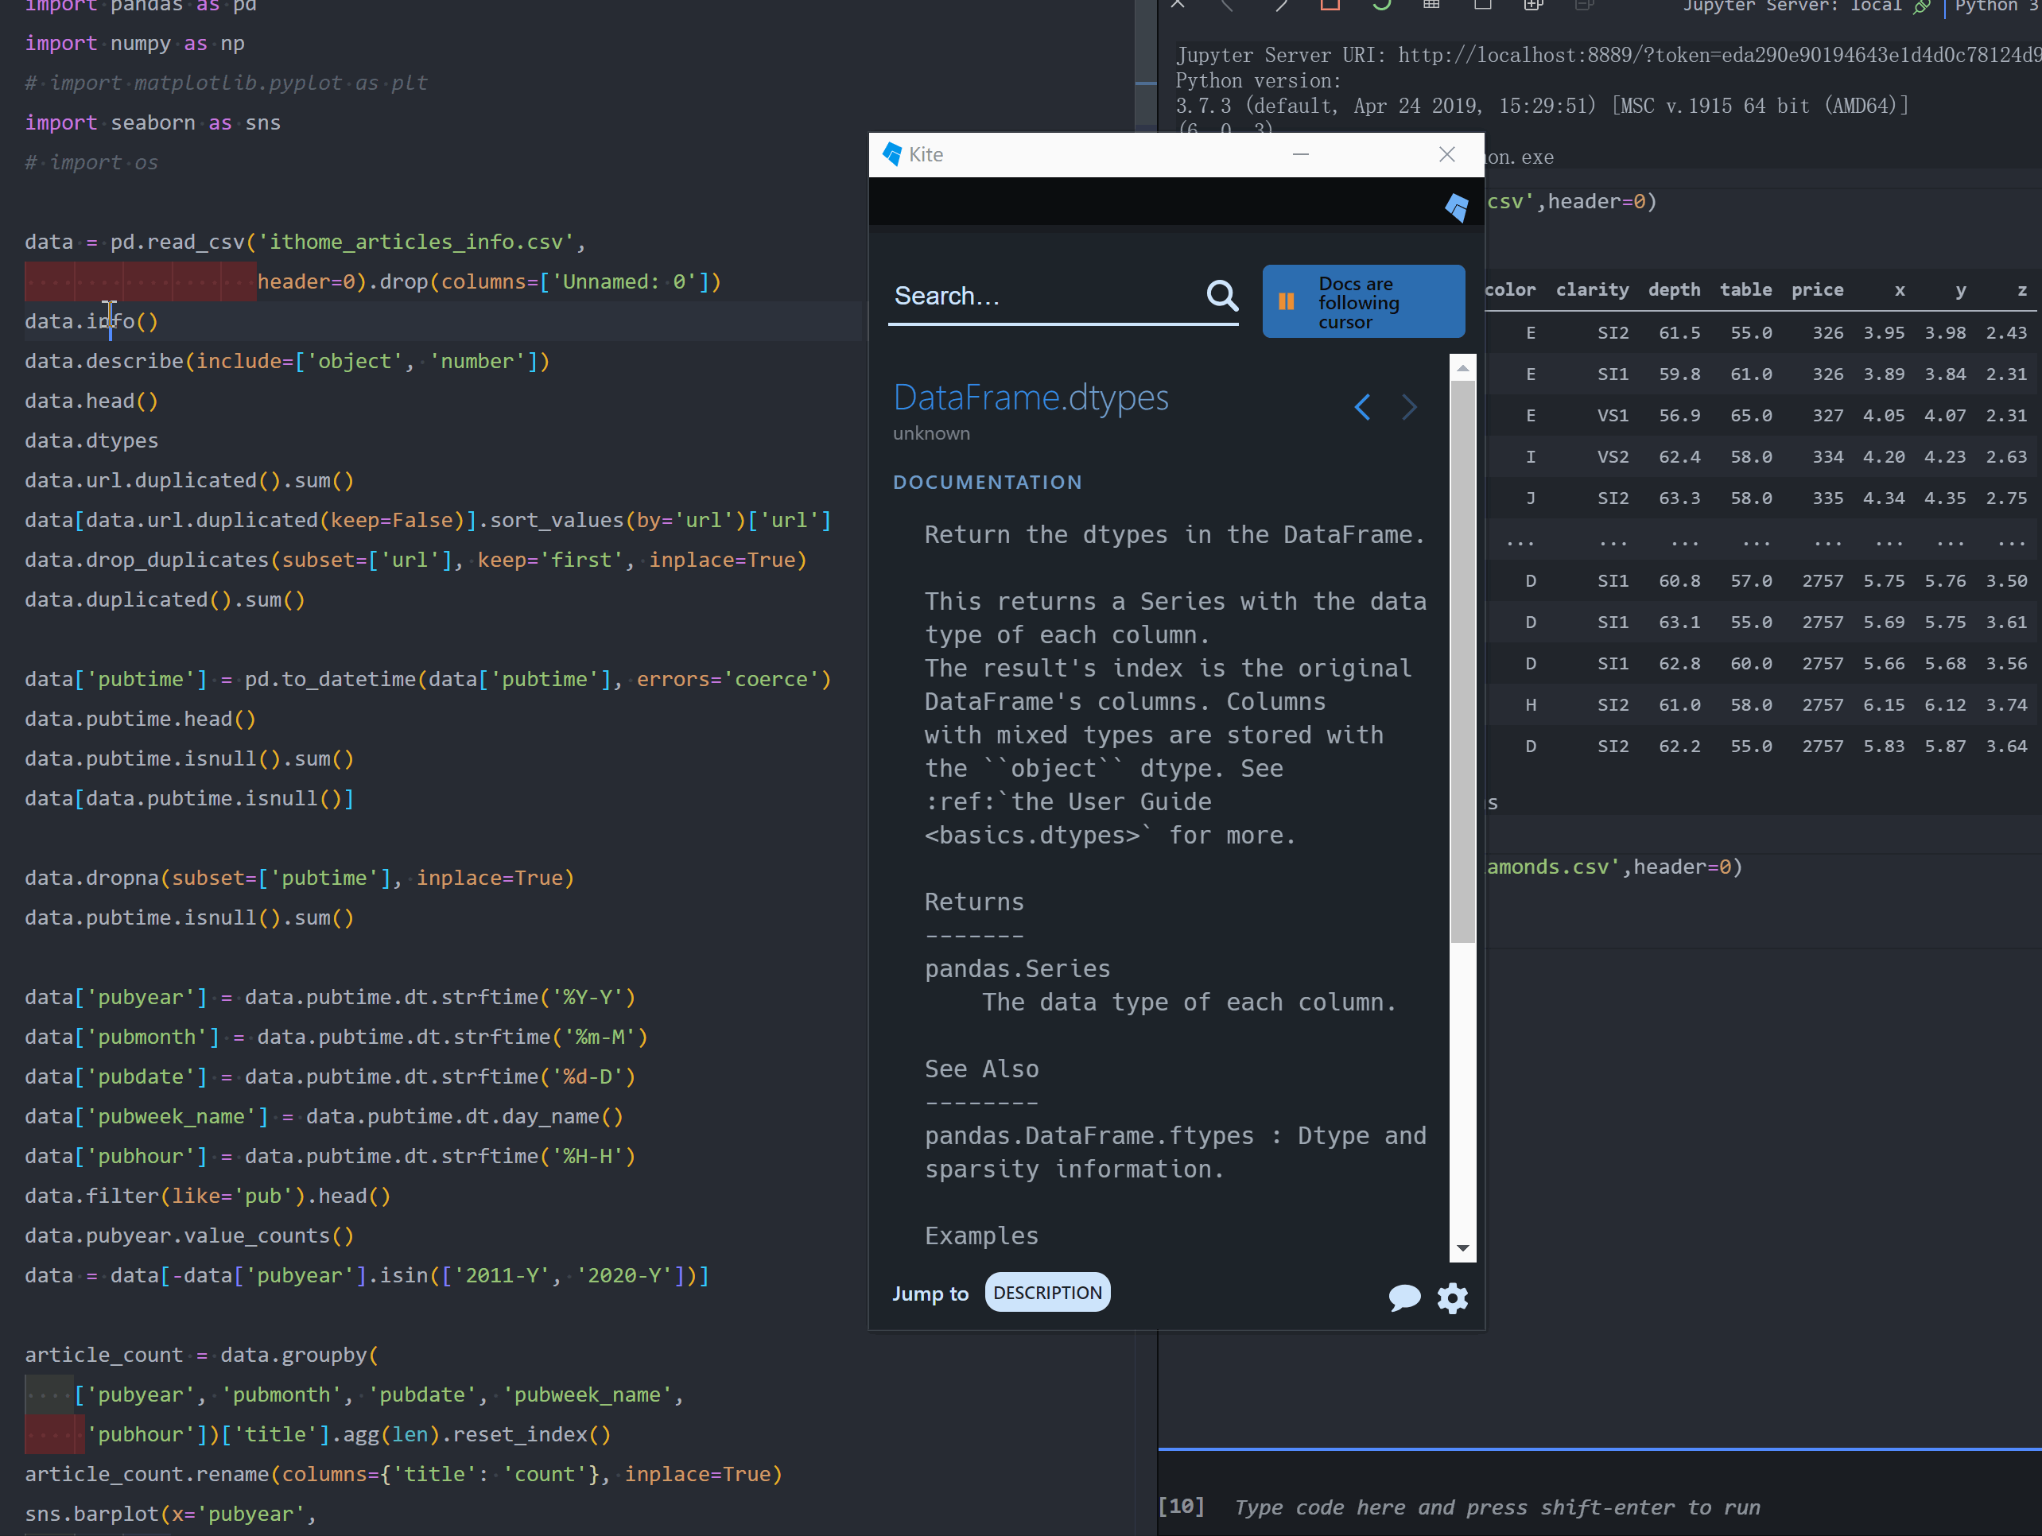Click the data.info() line in the editor
Viewport: 2042px width, 1536px height.
91,321
